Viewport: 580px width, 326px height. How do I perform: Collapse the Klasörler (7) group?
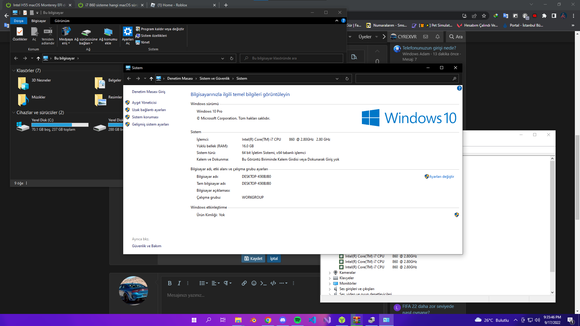(x=14, y=71)
